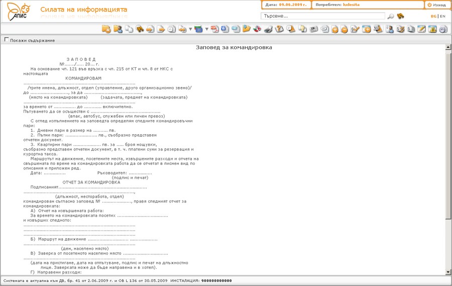
Task: Click the document with person icon
Action: [x=389, y=29]
